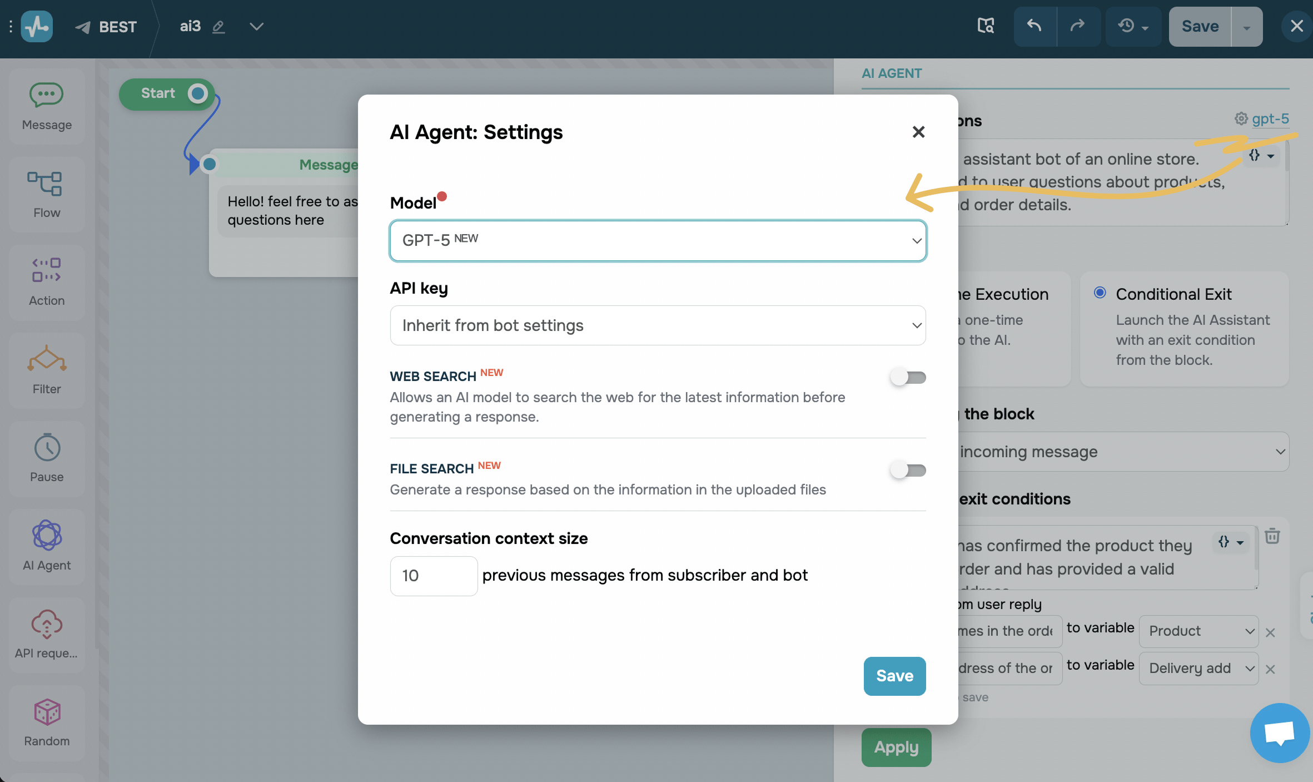
Task: Select the Pause clock icon
Action: click(47, 448)
